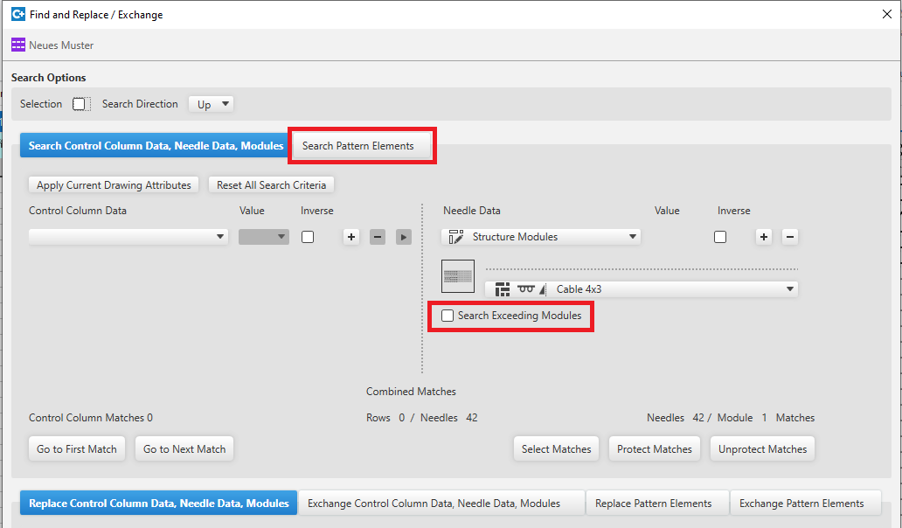
Task: Enable Search Exceeding Modules checkbox
Action: 448,316
